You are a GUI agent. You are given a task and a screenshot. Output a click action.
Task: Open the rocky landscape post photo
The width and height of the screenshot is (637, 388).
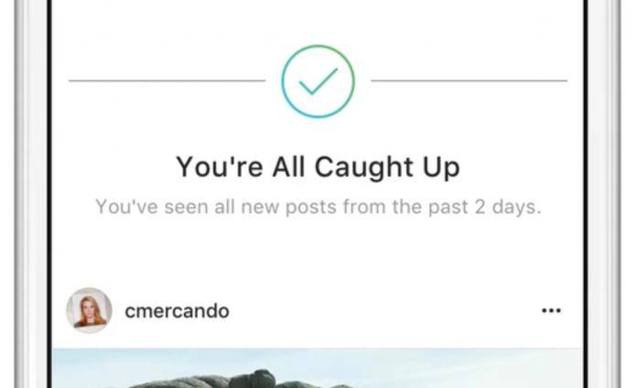[318, 368]
